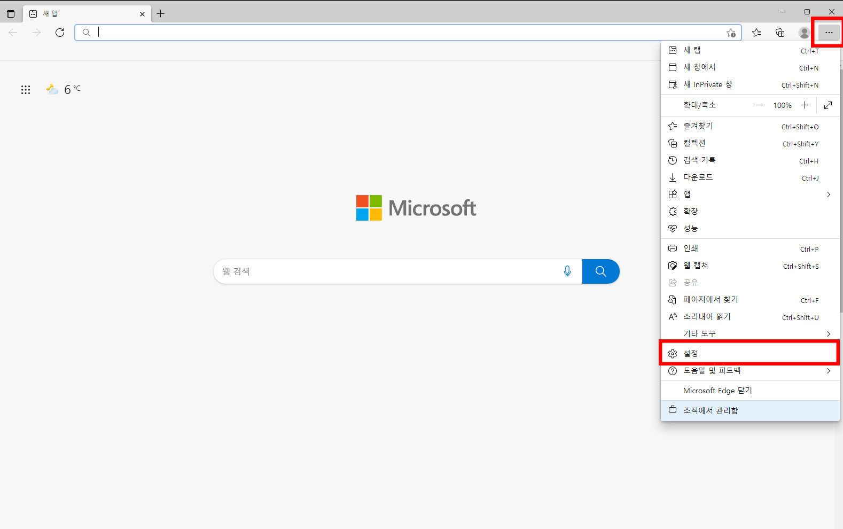Click the blue web search button
Viewport: 843px width, 529px height.
[601, 271]
